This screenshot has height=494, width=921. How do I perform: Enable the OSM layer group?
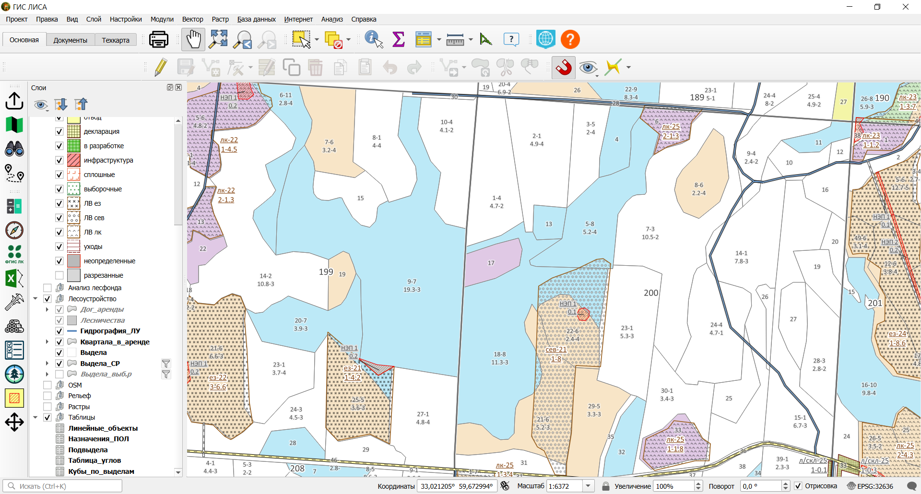point(47,385)
